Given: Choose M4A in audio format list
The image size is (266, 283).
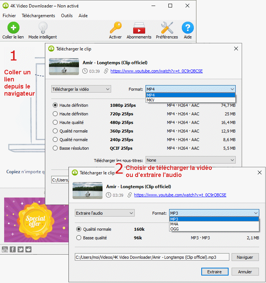Looking at the screenshot, I should coord(214,224).
